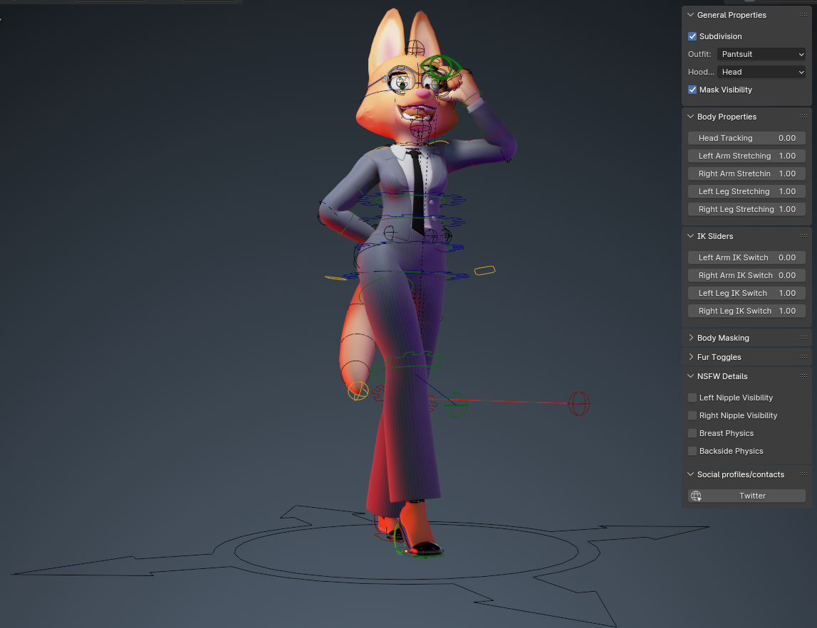Grab Body Properties panel drag handle
817x628 pixels.
pyautogui.click(x=803, y=117)
